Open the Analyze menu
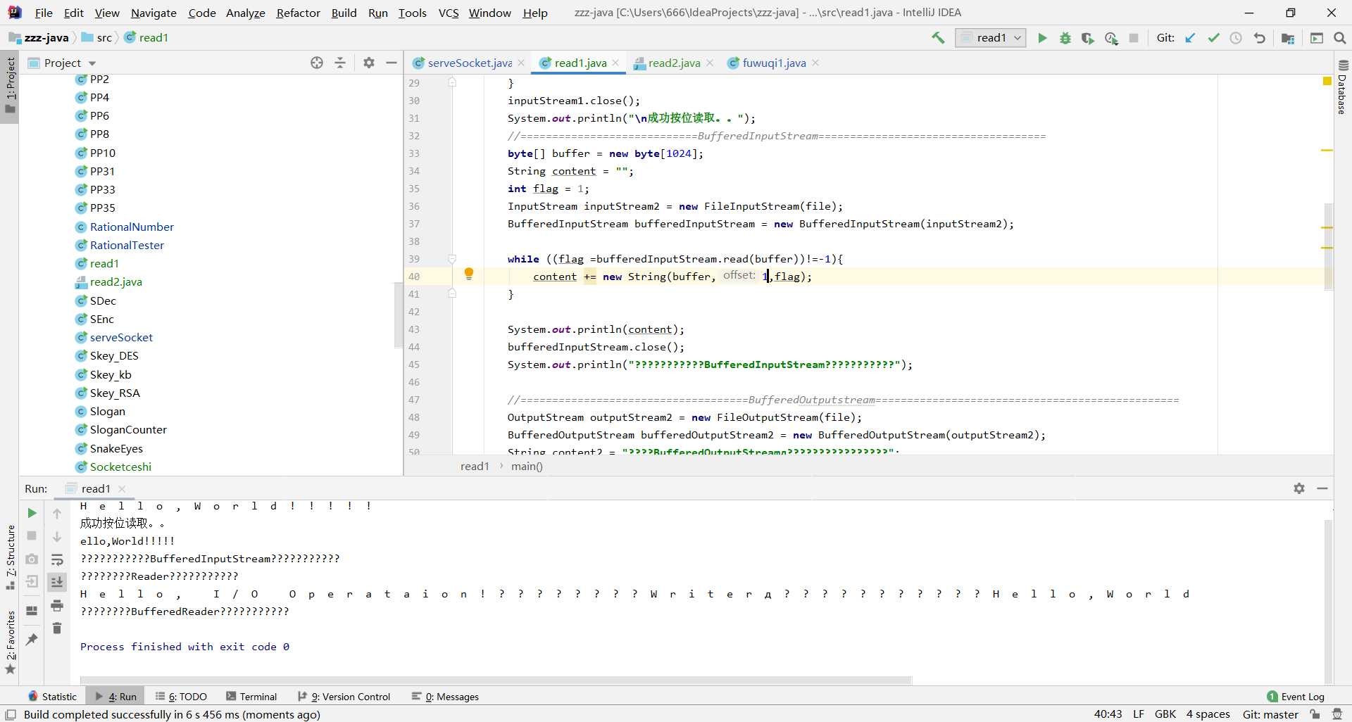The width and height of the screenshot is (1352, 722). pos(245,13)
